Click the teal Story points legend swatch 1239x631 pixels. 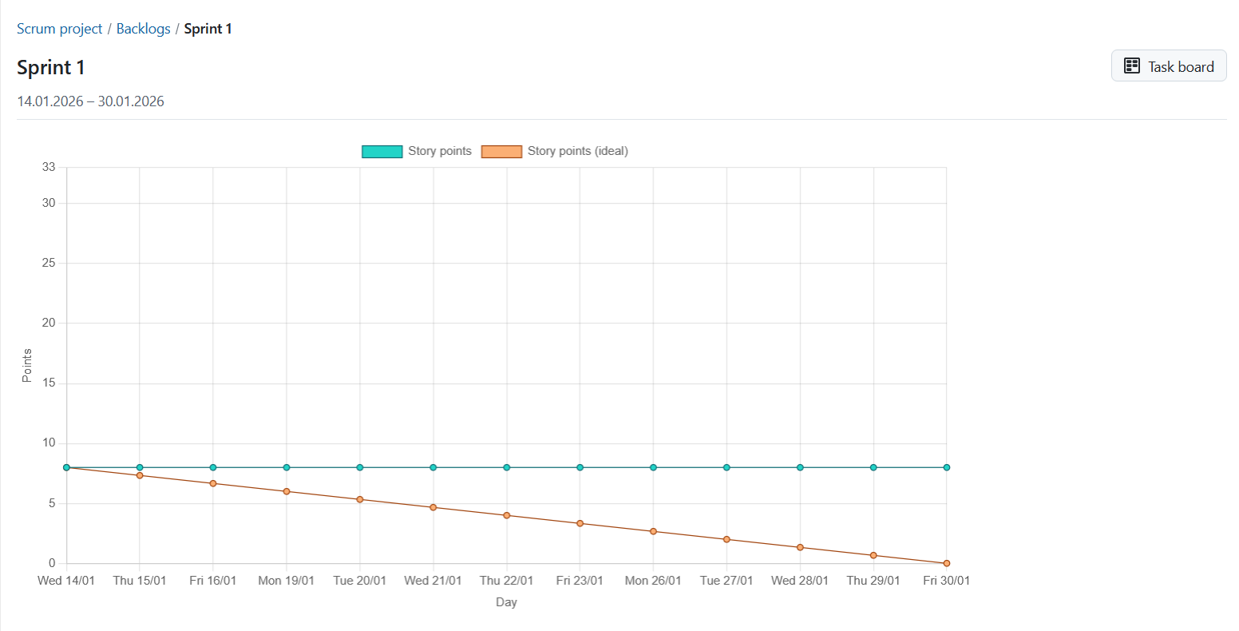click(382, 150)
